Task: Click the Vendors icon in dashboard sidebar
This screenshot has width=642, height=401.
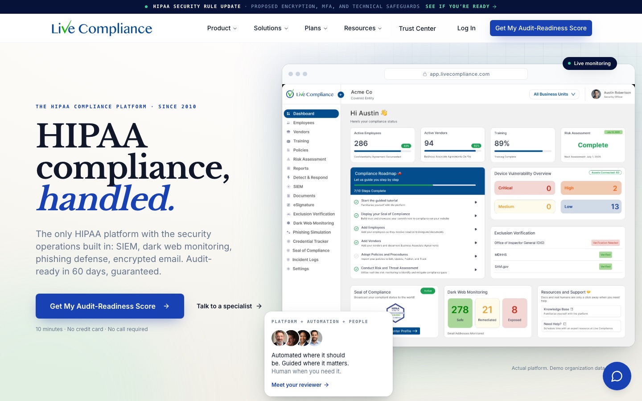Action: point(288,132)
